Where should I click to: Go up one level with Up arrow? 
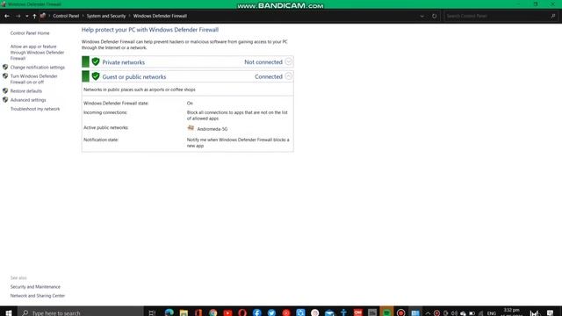click(x=34, y=16)
